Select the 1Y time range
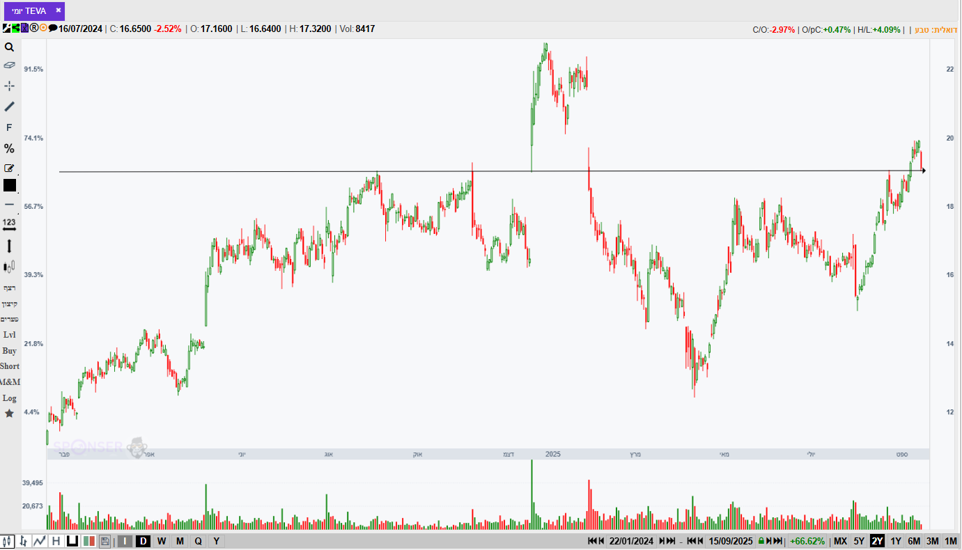The height and width of the screenshot is (550, 962). click(896, 541)
